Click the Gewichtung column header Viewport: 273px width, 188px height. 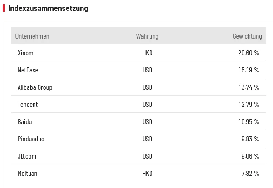coord(247,36)
